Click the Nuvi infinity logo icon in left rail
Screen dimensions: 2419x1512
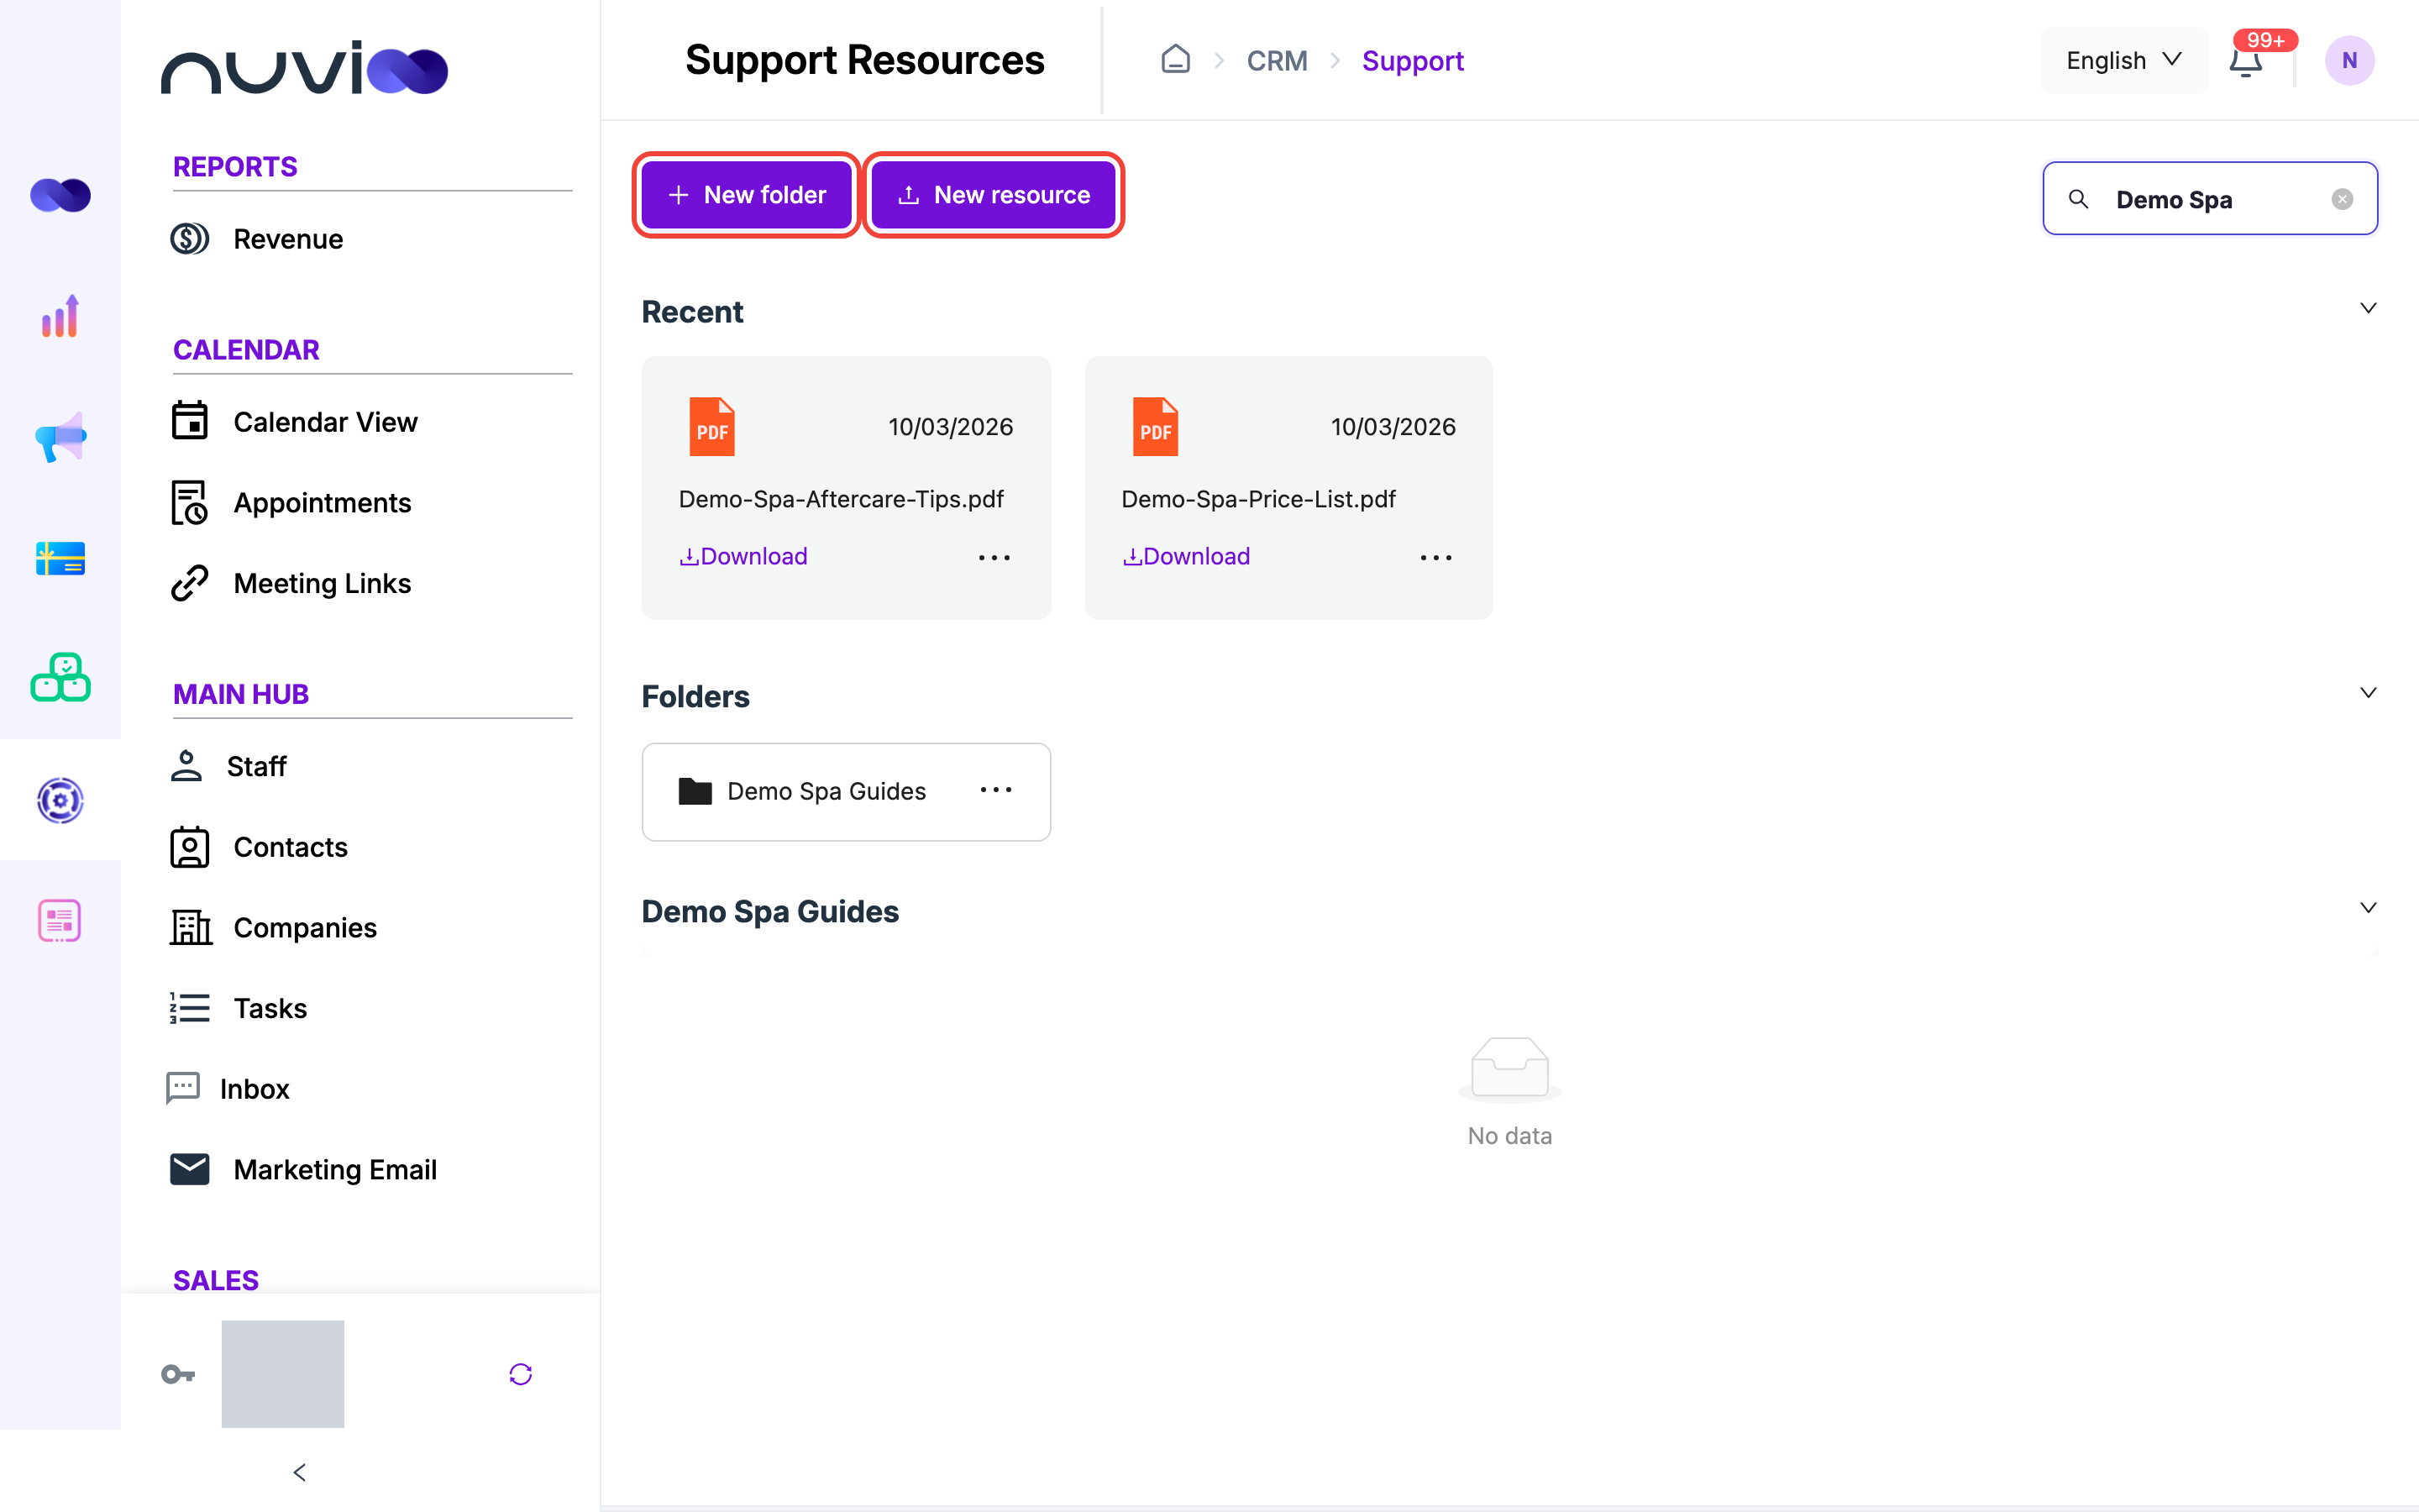pyautogui.click(x=60, y=195)
